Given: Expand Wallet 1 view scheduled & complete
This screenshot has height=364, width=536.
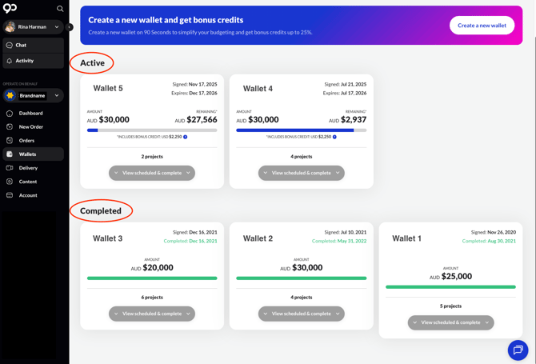Looking at the screenshot, I should click(x=450, y=322).
